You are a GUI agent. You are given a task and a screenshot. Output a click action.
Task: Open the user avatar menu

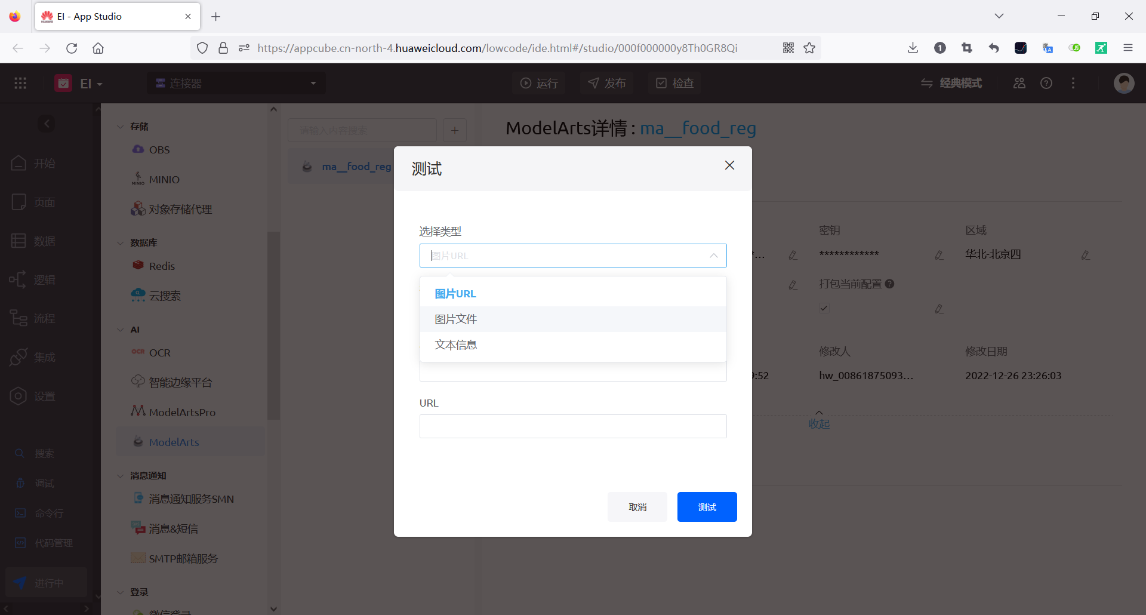(x=1124, y=83)
